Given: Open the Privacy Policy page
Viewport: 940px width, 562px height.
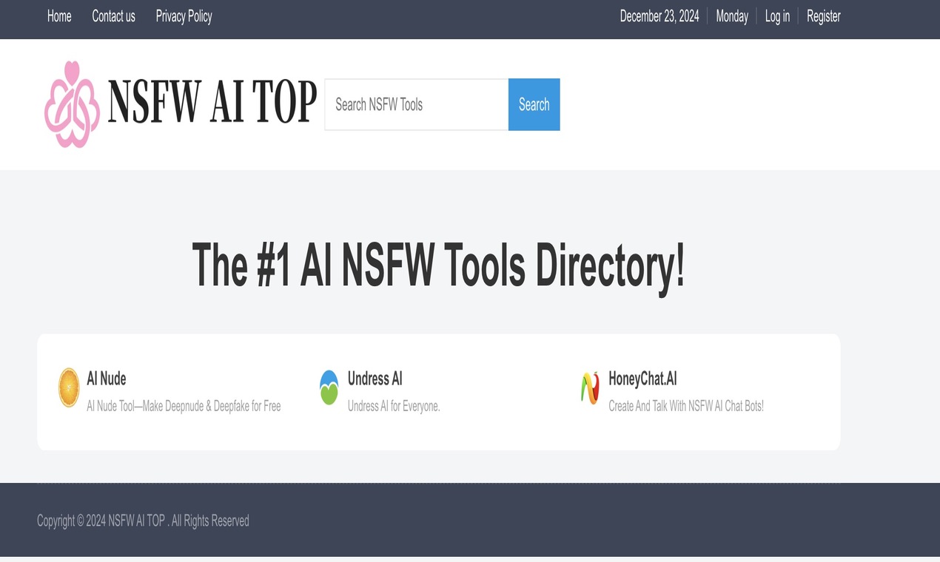Looking at the screenshot, I should 184,16.
